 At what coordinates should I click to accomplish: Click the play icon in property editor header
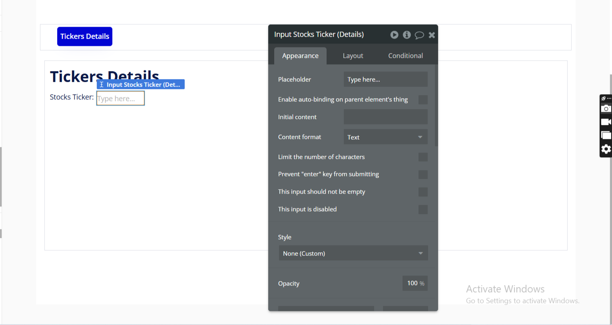coord(394,35)
